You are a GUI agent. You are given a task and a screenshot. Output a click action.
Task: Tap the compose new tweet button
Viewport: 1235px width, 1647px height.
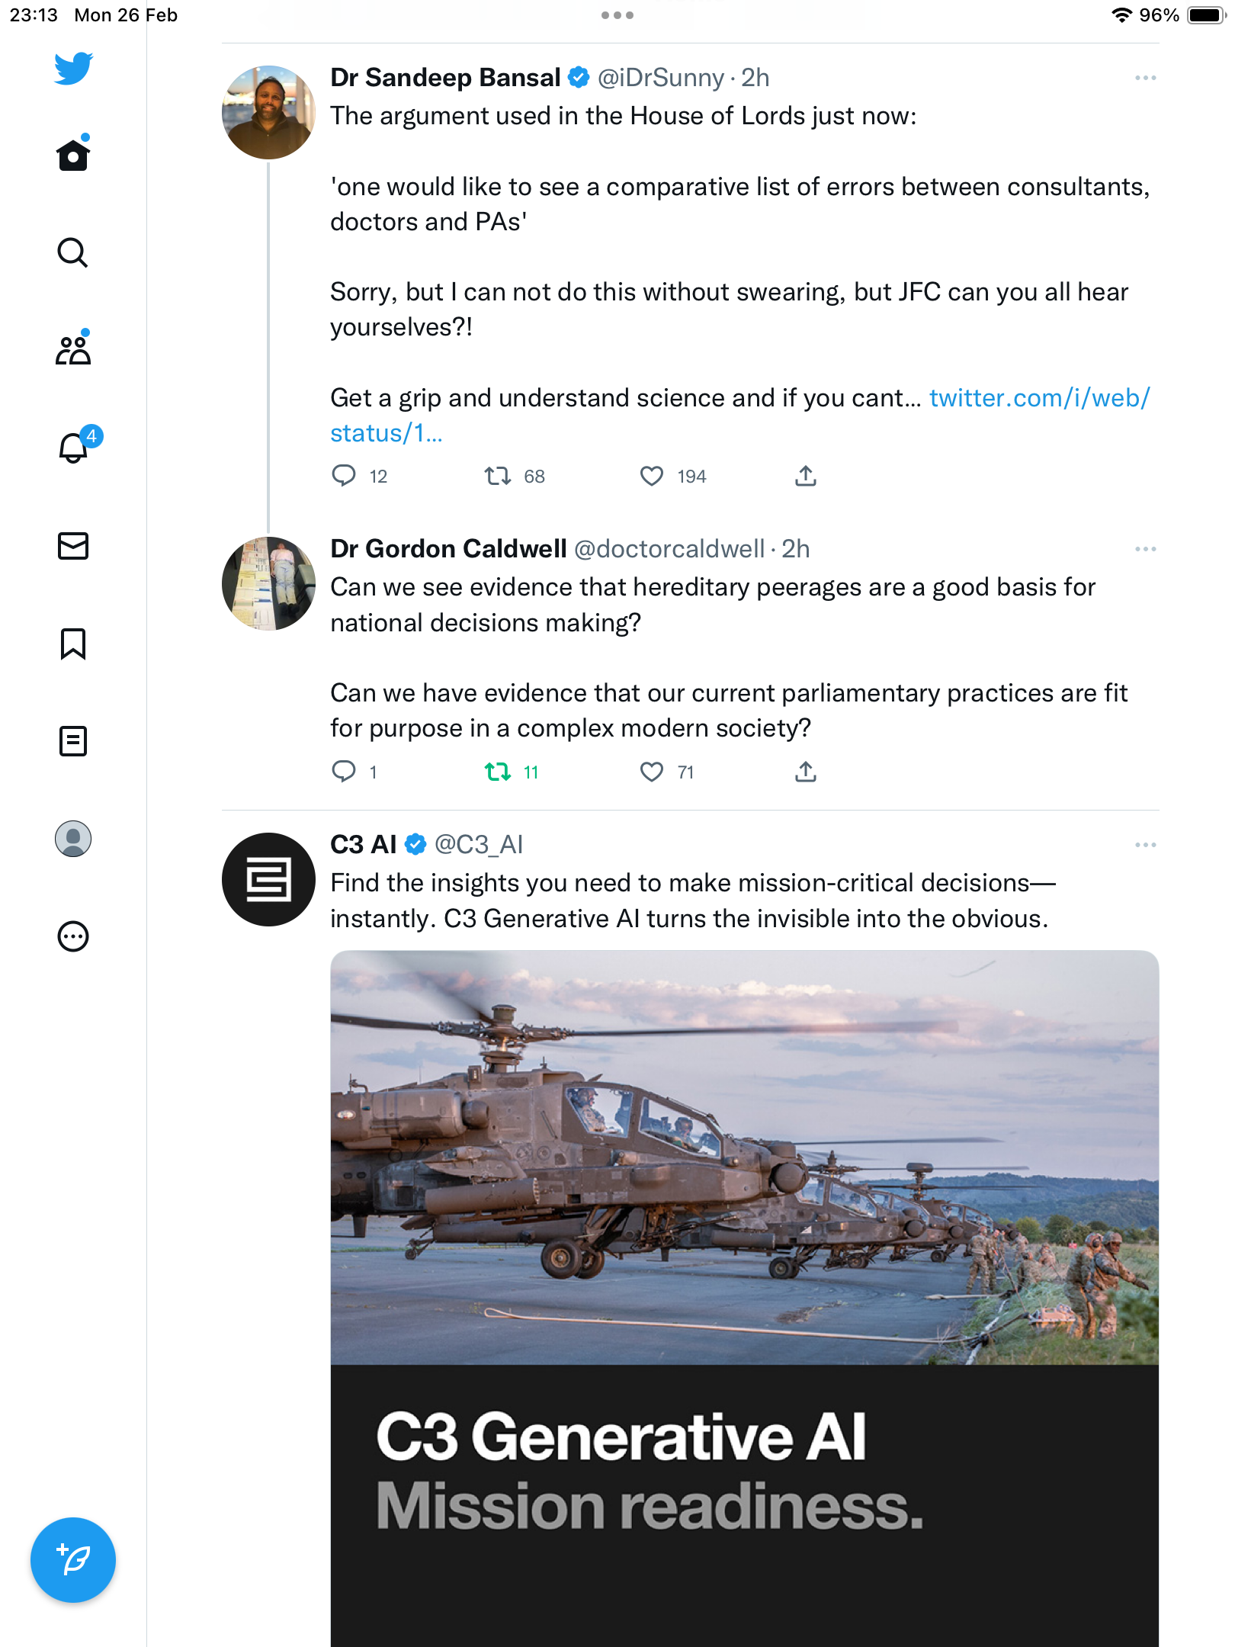[73, 1560]
